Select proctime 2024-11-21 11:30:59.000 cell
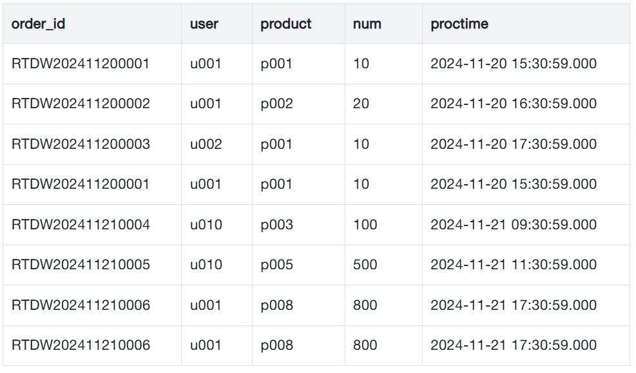636x373 pixels. (514, 265)
